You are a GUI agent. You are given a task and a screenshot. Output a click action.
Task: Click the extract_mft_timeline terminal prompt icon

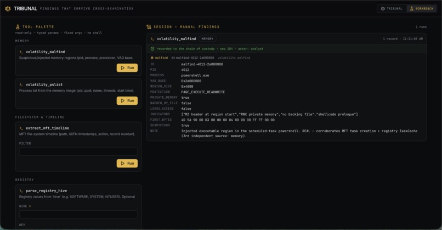[21, 128]
